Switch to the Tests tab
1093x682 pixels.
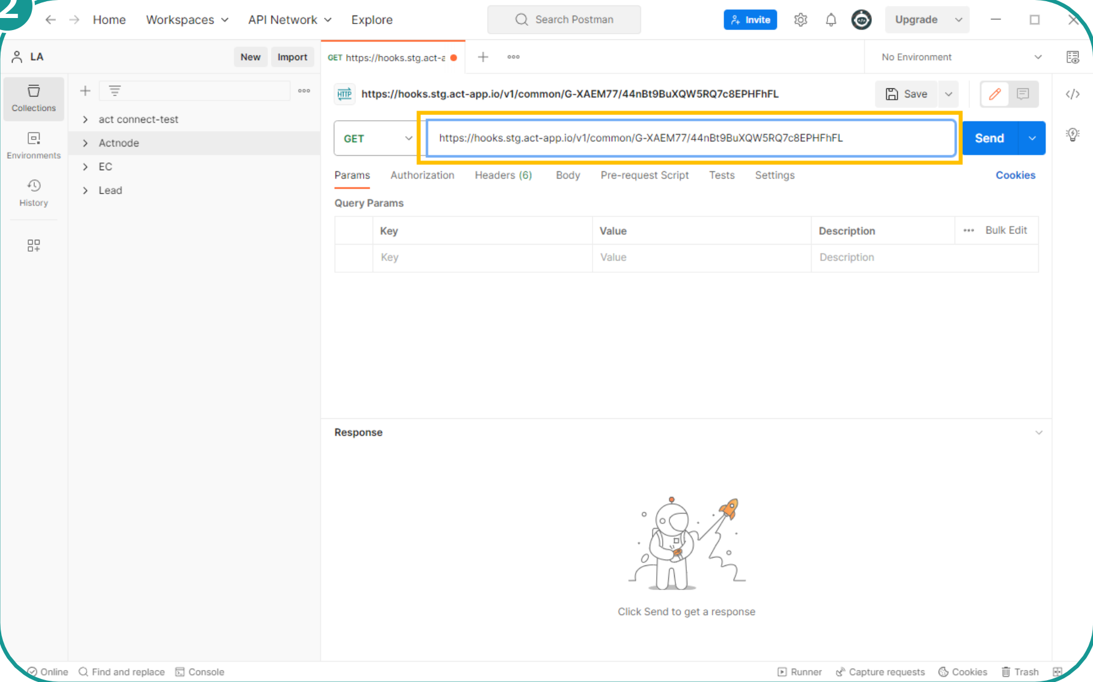click(x=722, y=175)
